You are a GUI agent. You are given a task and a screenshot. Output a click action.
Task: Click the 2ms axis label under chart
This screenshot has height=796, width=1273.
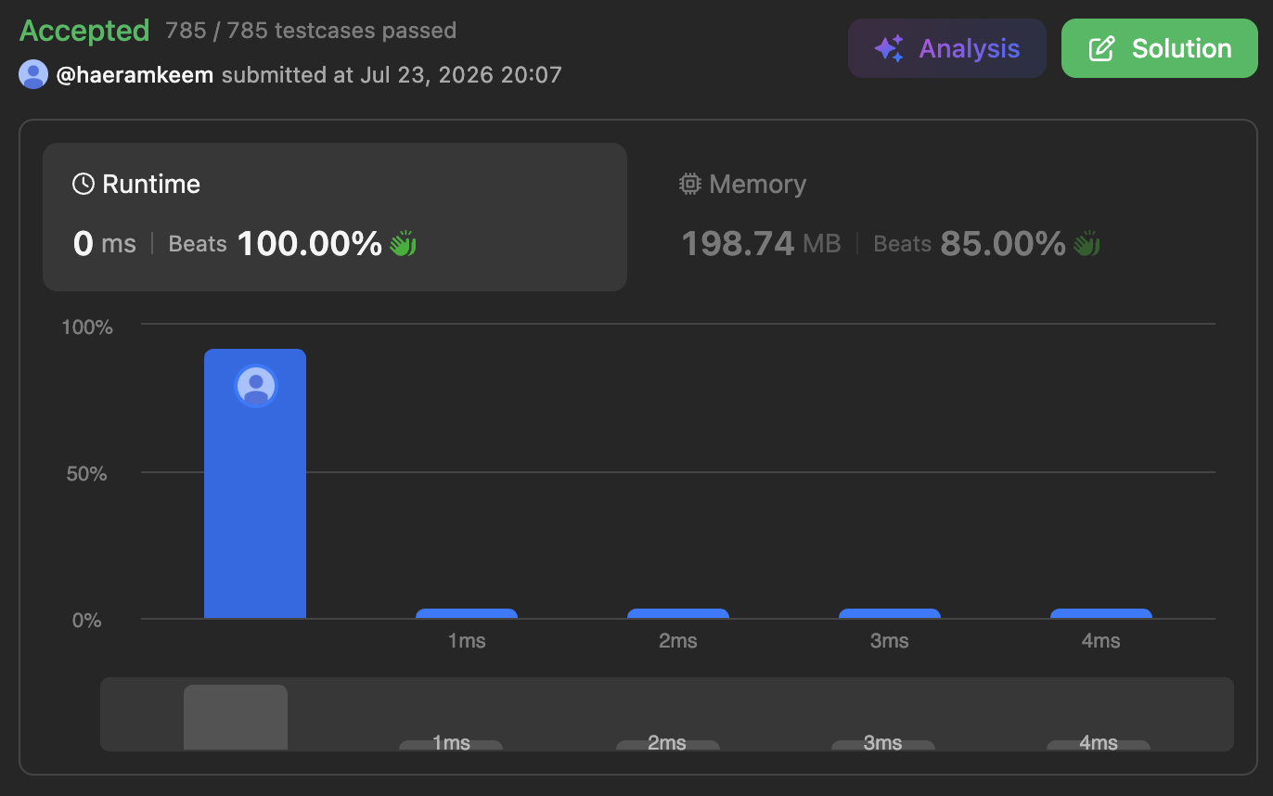[678, 641]
